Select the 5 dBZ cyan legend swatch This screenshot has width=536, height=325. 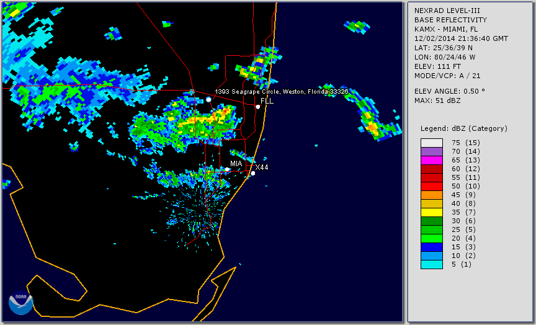[x=432, y=265]
